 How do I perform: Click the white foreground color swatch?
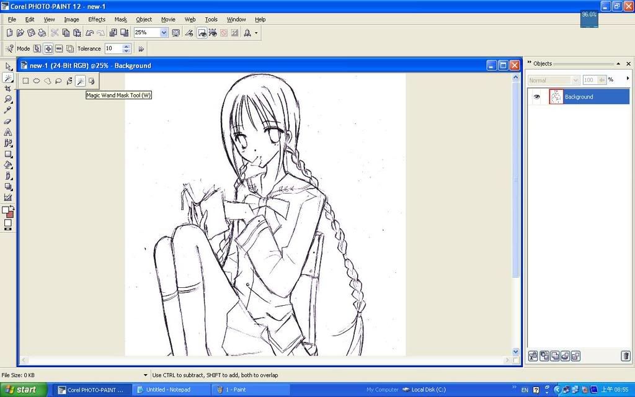pos(5,210)
